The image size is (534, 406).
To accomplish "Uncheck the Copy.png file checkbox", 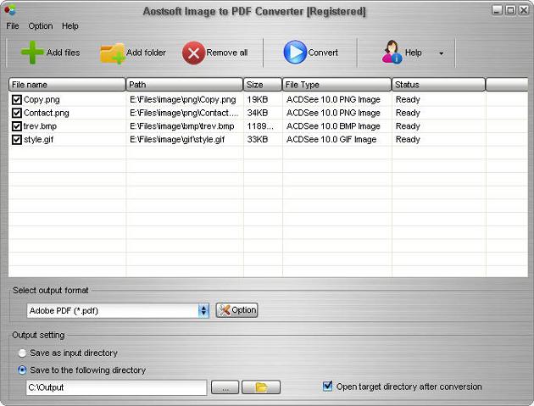I will tap(17, 99).
